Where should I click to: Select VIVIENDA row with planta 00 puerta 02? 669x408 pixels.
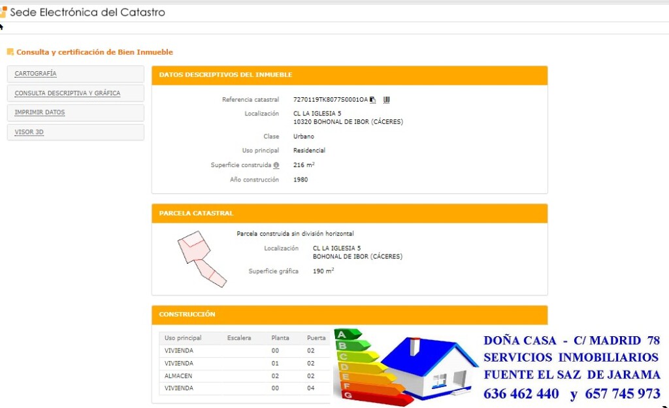pyautogui.click(x=245, y=351)
